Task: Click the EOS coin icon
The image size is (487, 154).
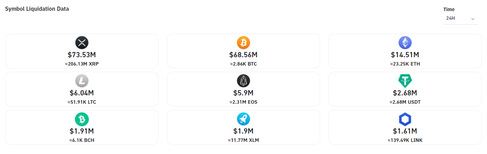Action: [x=243, y=81]
